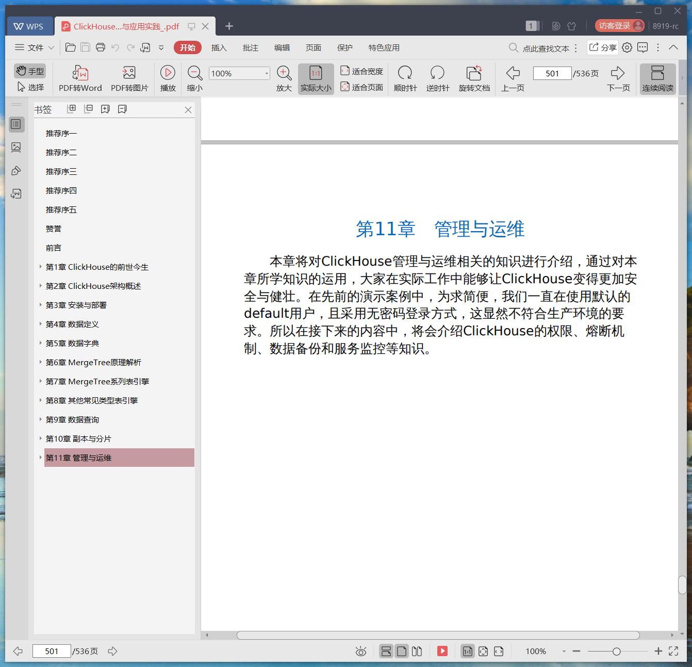Screen dimensions: 692x667
Task: Click the red play button in status bar
Action: click(x=442, y=651)
